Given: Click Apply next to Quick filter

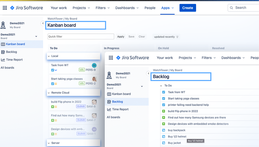Looking at the screenshot, I should tap(121, 37).
